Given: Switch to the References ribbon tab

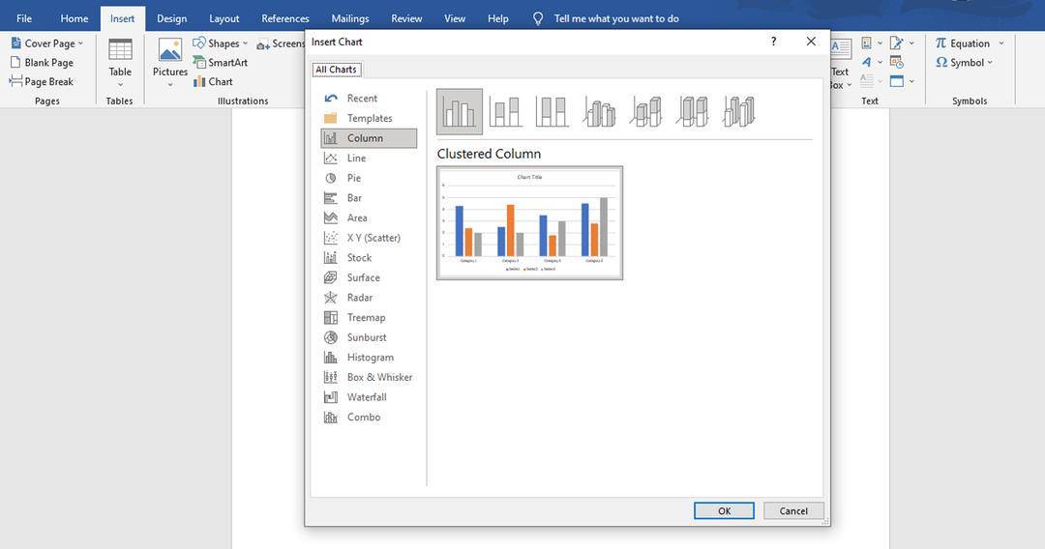Looking at the screenshot, I should pos(285,18).
